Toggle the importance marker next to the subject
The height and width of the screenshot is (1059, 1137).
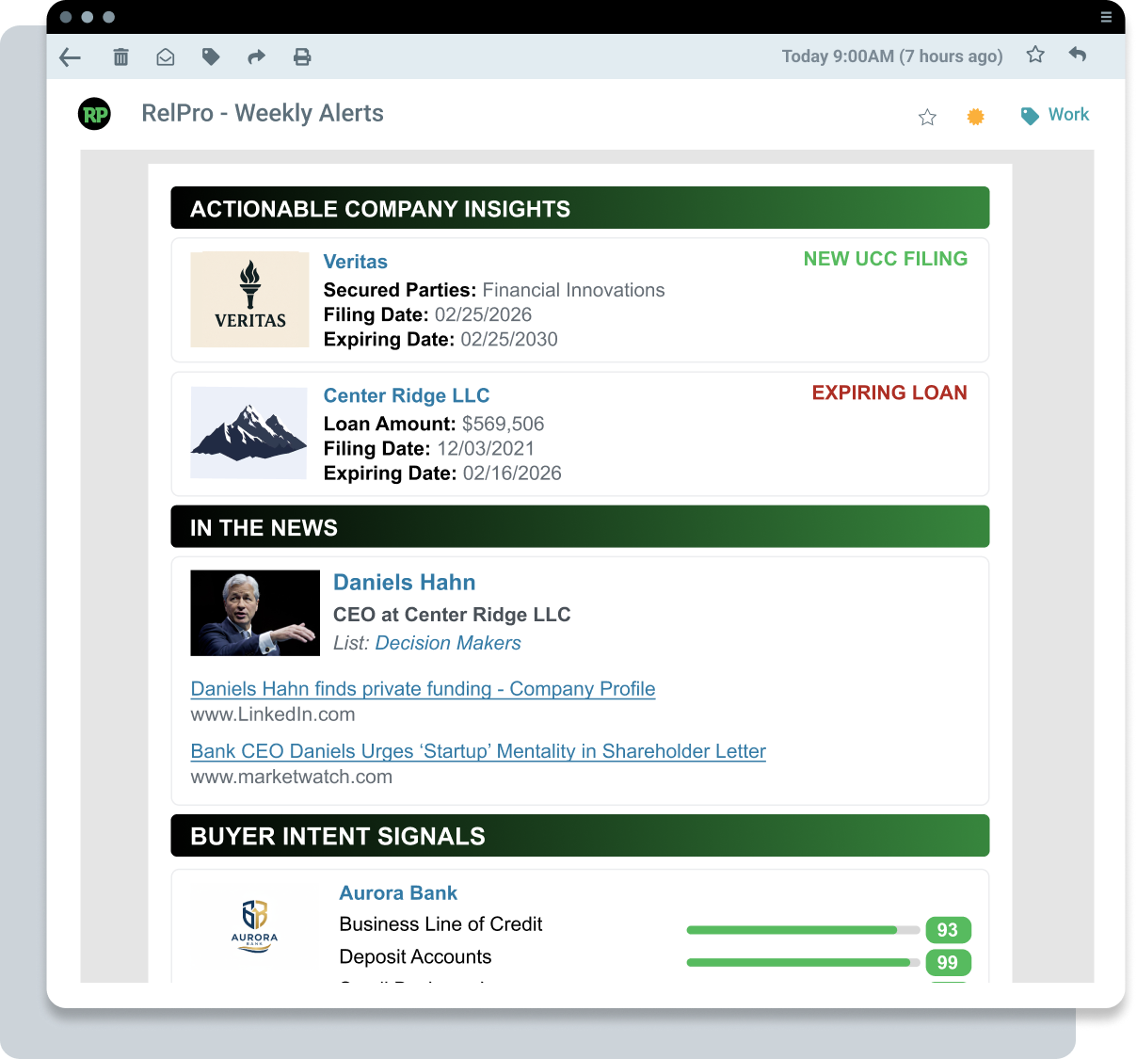coord(975,116)
